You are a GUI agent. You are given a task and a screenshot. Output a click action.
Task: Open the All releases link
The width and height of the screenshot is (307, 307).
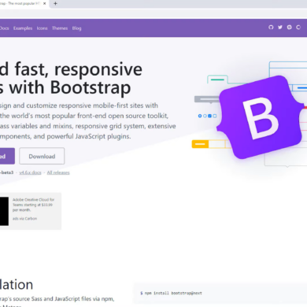click(x=58, y=172)
